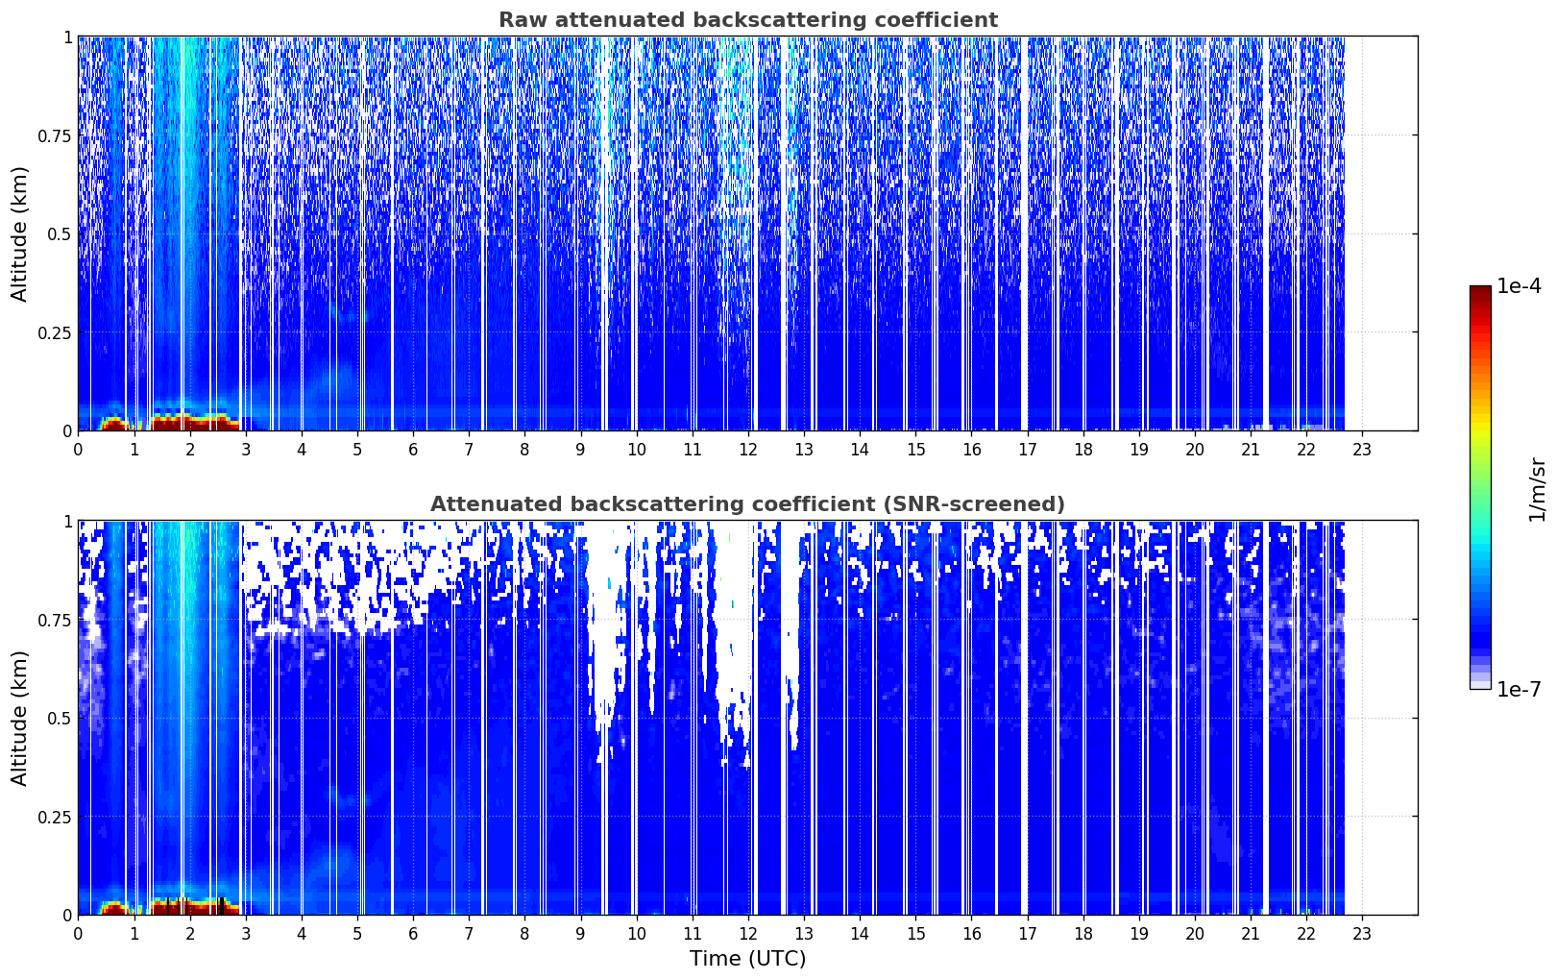Click the 0 tick on the bottom time axis
The height and width of the screenshot is (980, 1557).
78,933
